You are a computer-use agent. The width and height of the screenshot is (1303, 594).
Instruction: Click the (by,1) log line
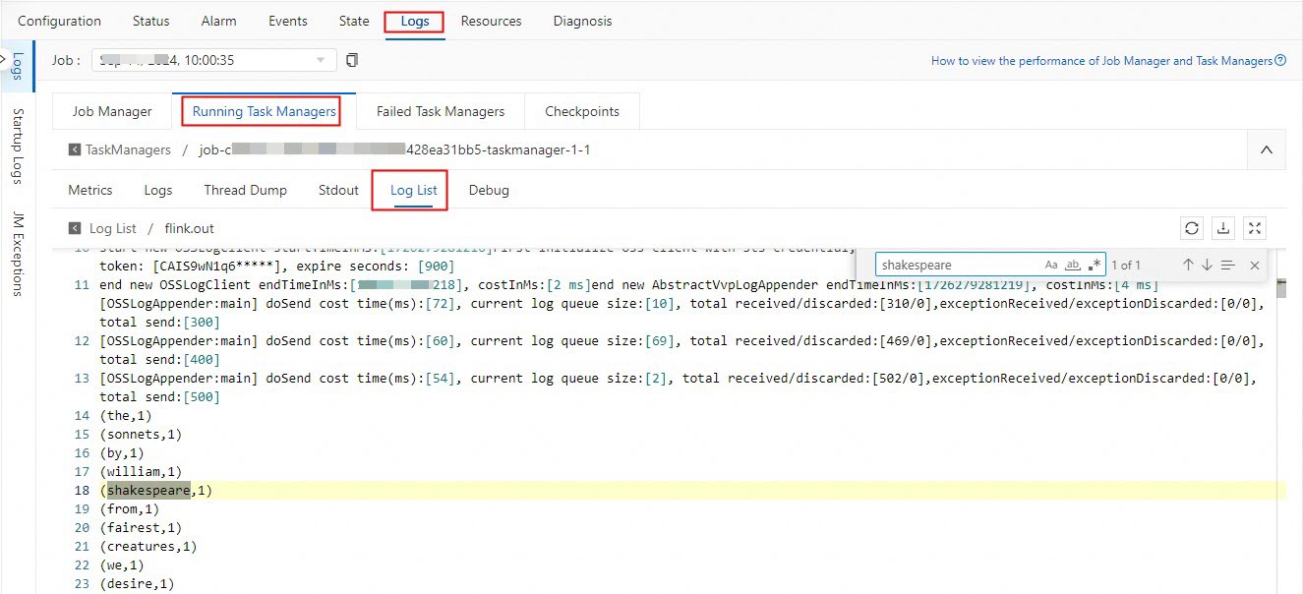(x=122, y=452)
